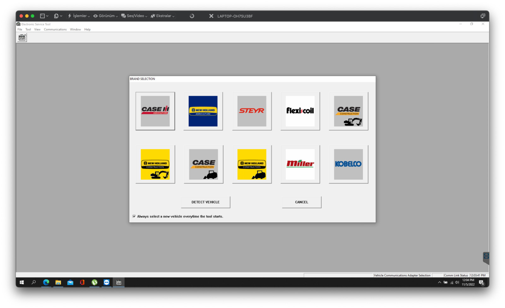Click the remote window switch icon
The height and width of the screenshot is (308, 505).
point(483,16)
